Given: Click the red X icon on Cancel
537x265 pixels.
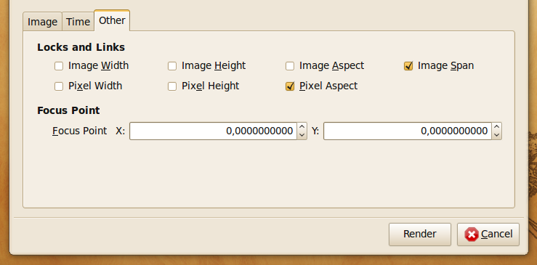Looking at the screenshot, I should [x=472, y=235].
